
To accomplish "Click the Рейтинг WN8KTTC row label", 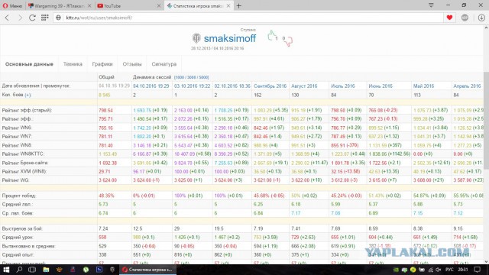I will click(23, 154).
